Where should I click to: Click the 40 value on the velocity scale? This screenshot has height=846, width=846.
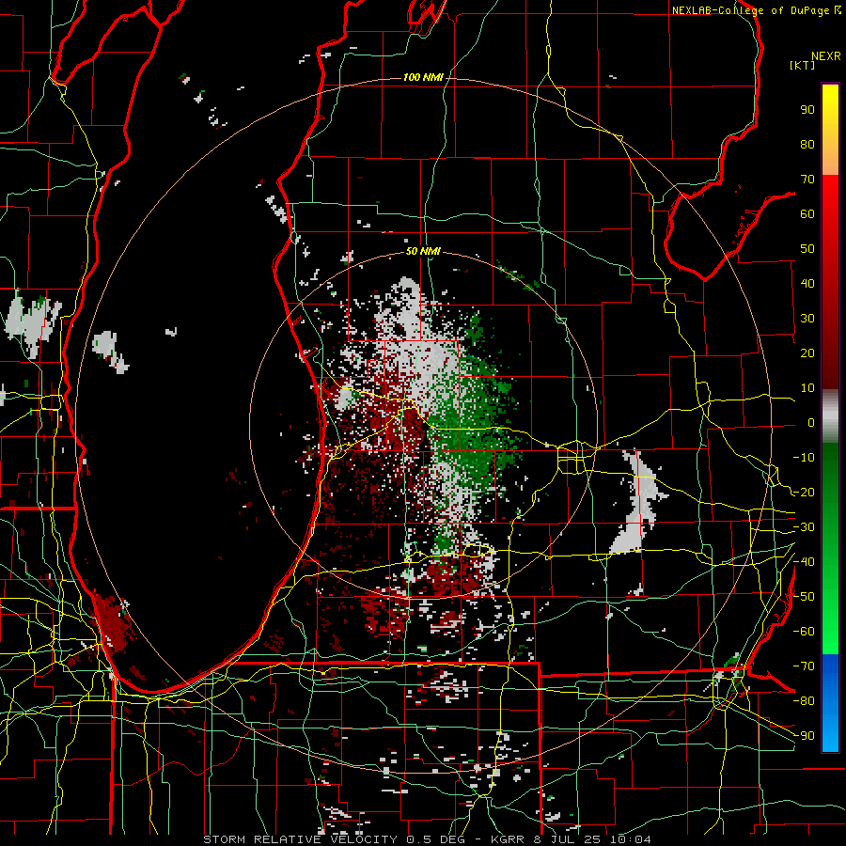tap(807, 283)
